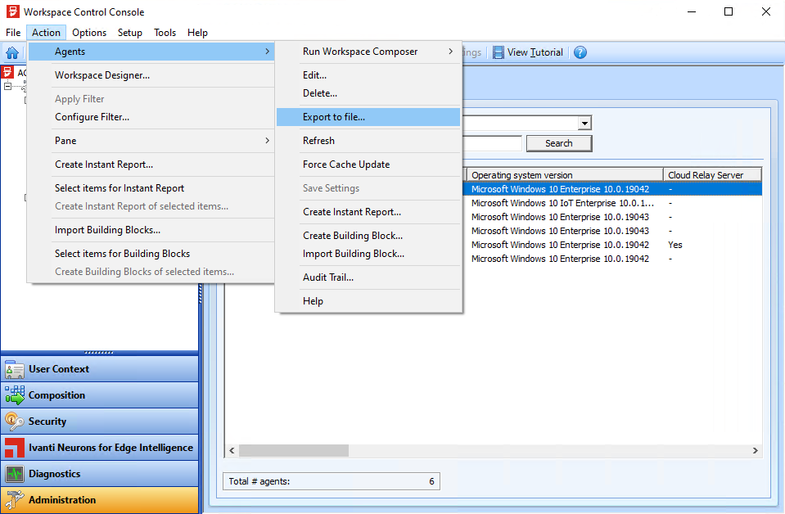Sort by Cloud Relay Server column header
785x514 pixels.
click(x=712, y=175)
